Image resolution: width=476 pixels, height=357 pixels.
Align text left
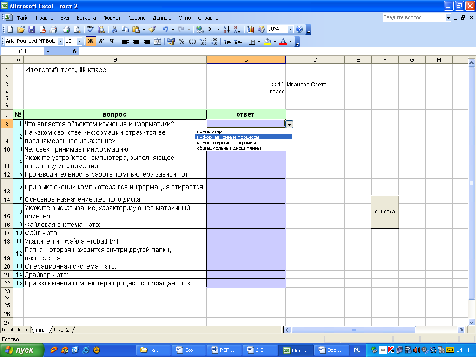pos(125,41)
